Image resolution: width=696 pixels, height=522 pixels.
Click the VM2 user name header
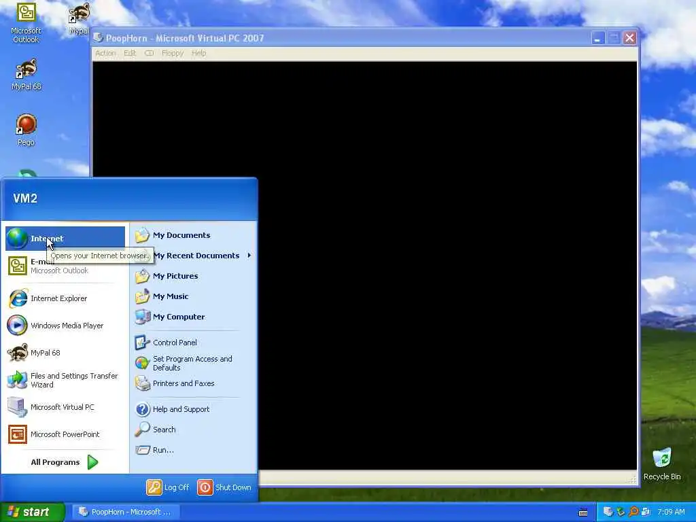click(x=25, y=198)
